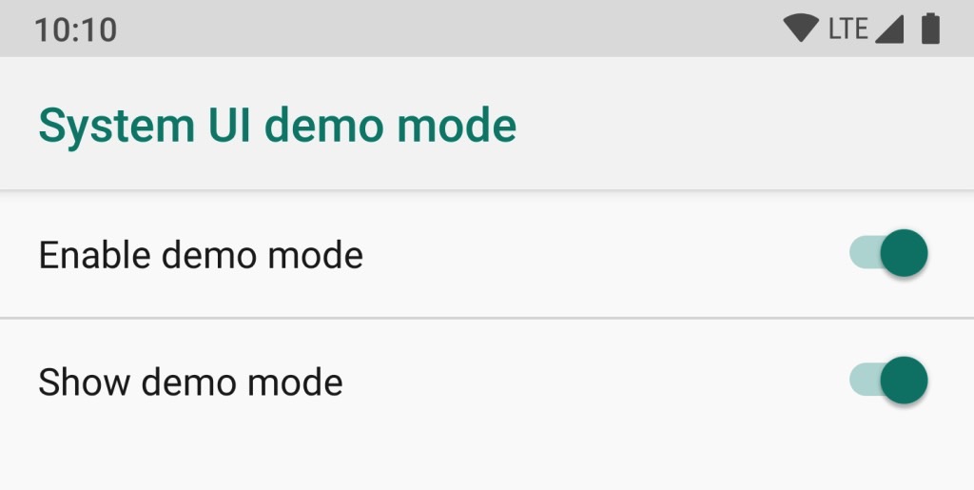
Task: Select the Enable demo mode label text
Action: [201, 255]
